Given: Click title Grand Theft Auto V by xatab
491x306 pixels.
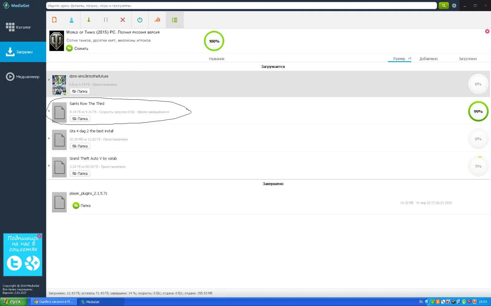Looking at the screenshot, I should (93, 159).
